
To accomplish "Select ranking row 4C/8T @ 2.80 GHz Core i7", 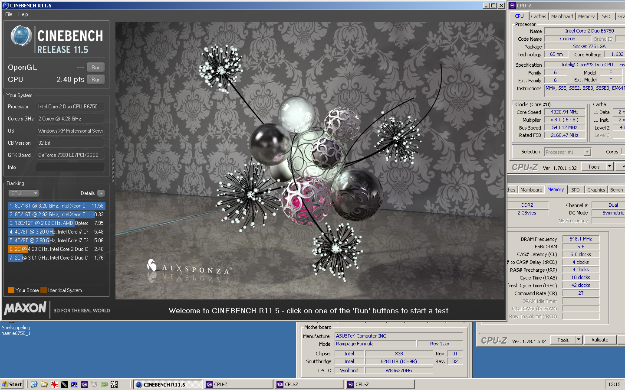I will tap(56, 240).
